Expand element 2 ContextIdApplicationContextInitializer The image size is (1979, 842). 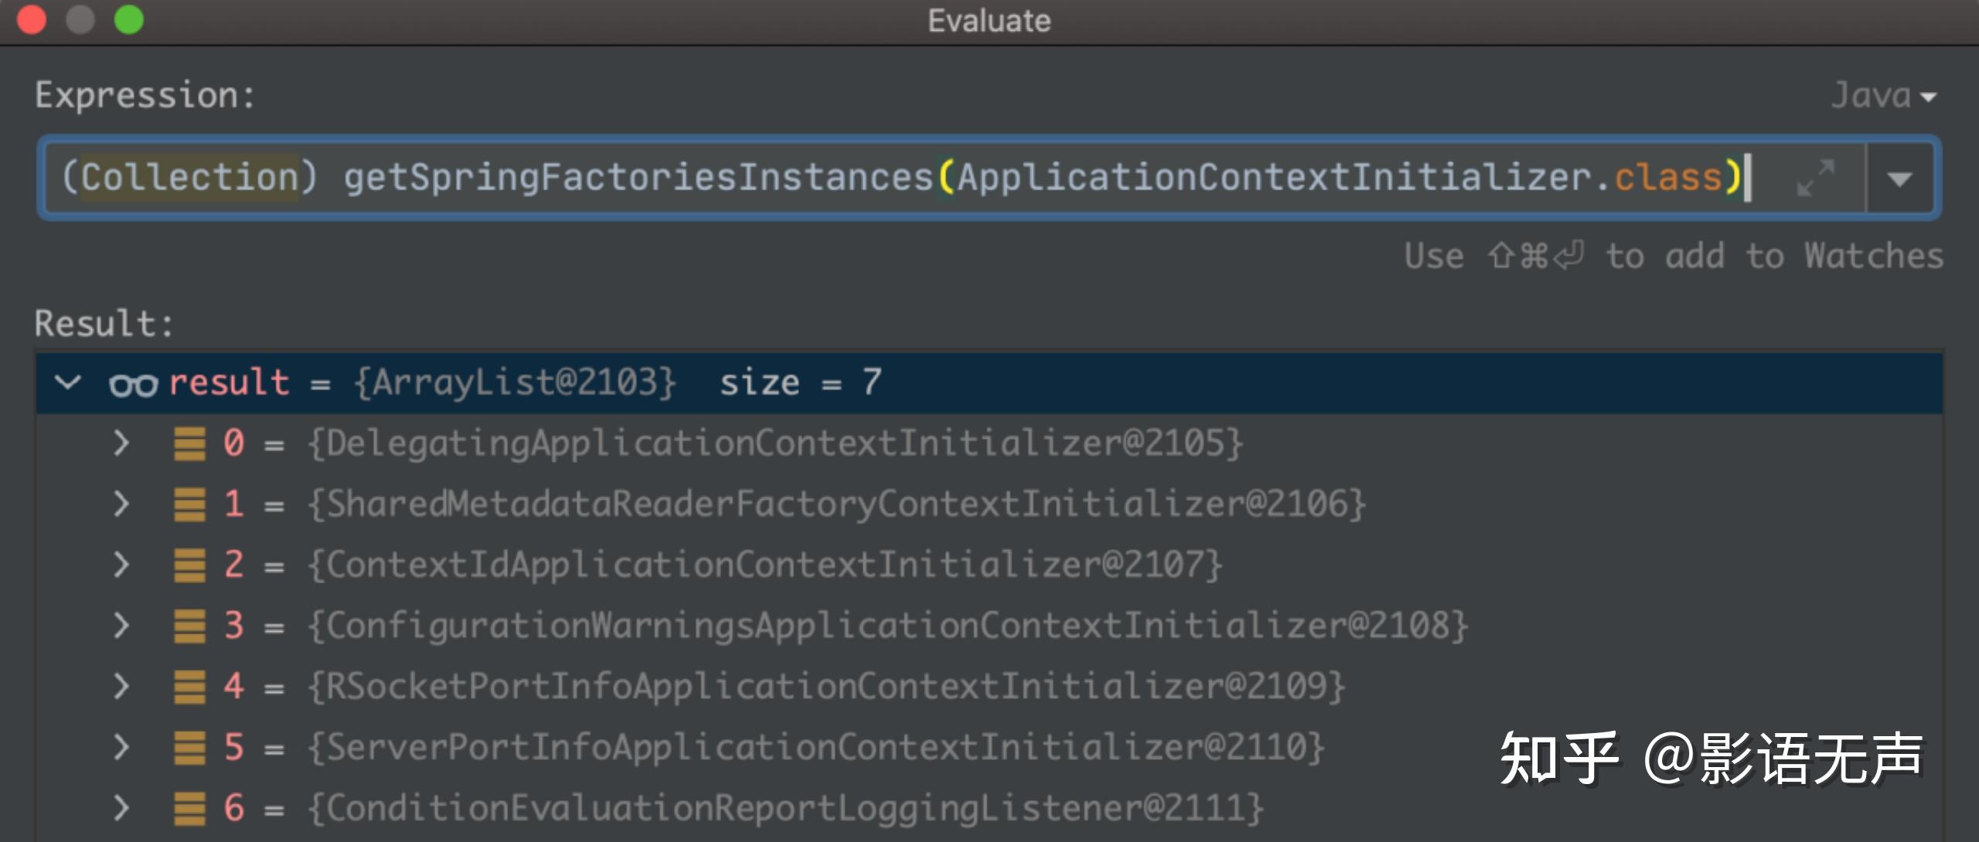click(x=120, y=565)
